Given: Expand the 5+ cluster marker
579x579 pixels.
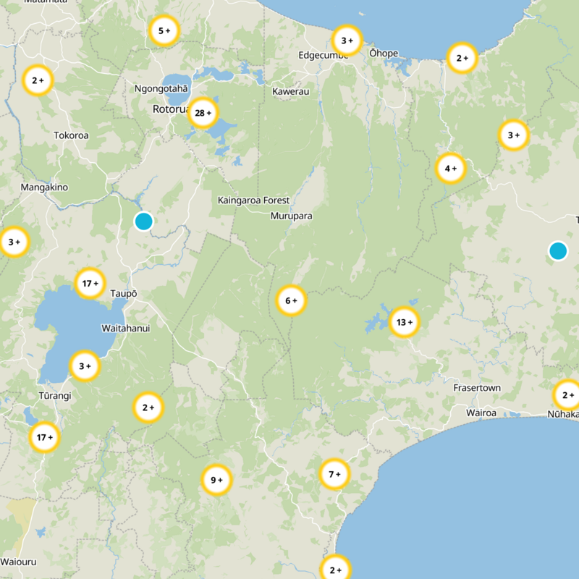Looking at the screenshot, I should (x=164, y=30).
